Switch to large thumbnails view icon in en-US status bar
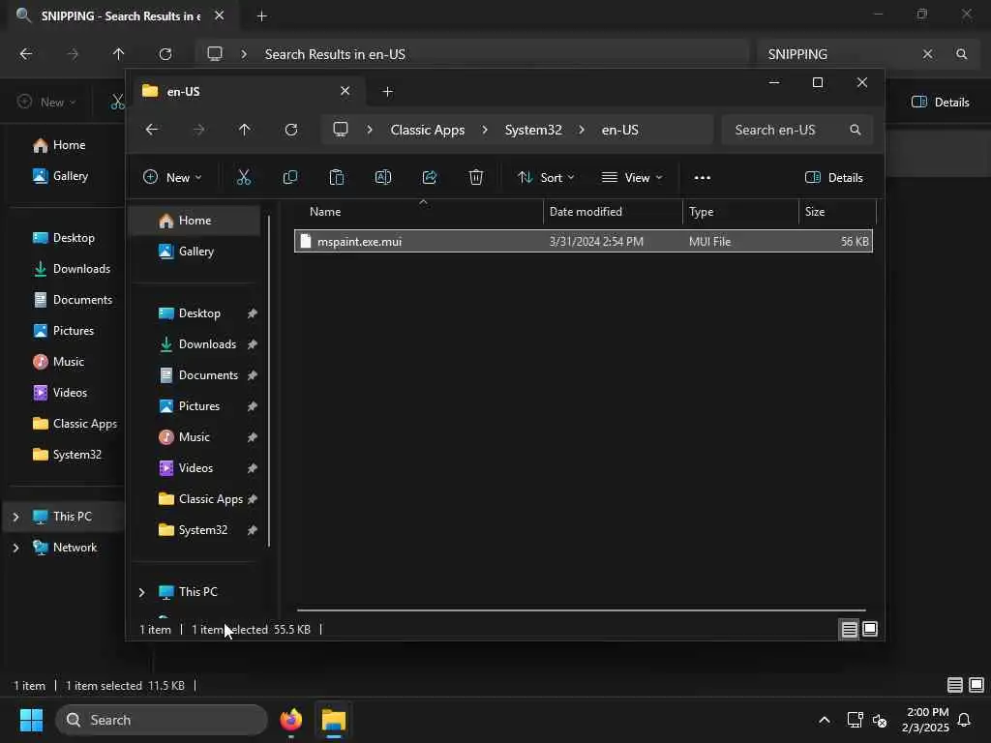This screenshot has width=991, height=743. [870, 629]
